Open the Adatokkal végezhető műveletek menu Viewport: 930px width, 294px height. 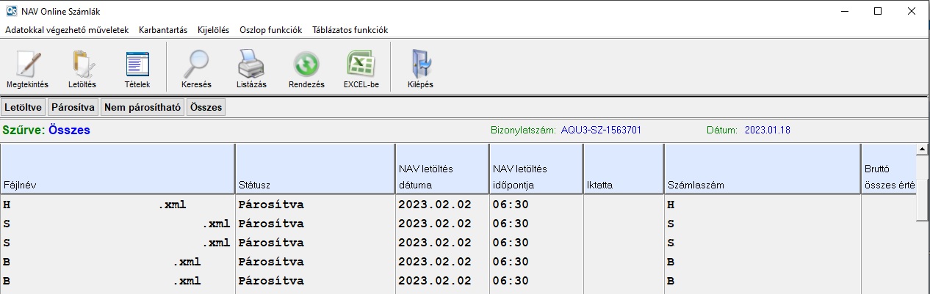pyautogui.click(x=67, y=30)
